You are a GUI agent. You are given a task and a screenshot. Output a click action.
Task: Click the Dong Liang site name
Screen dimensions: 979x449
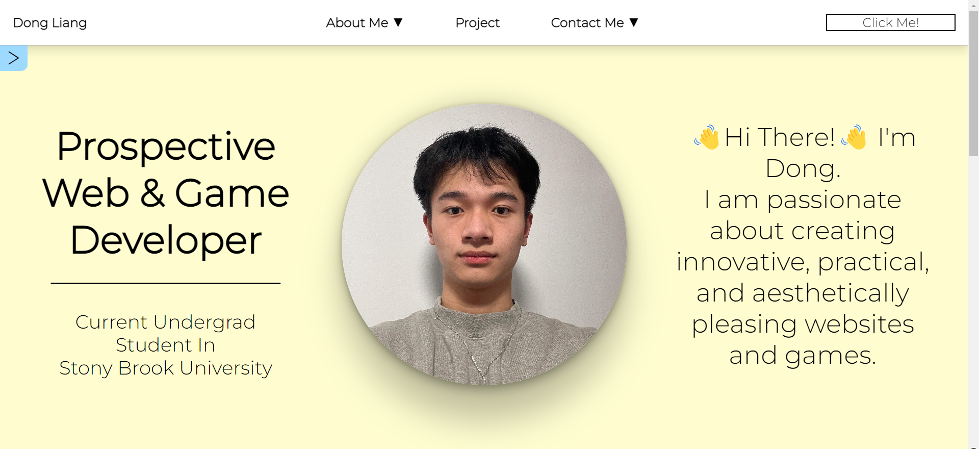pyautogui.click(x=50, y=23)
